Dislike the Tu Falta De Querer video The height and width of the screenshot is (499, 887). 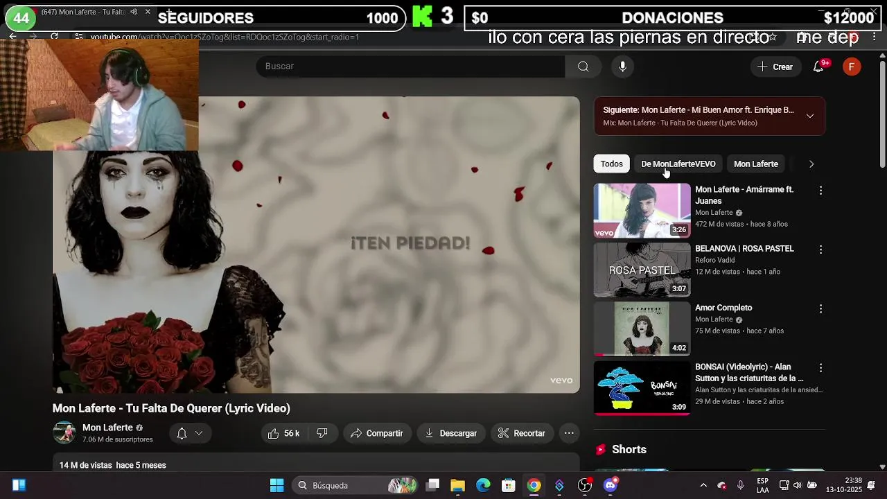[x=322, y=433]
